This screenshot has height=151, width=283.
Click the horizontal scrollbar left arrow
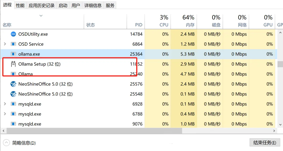pos(3,131)
